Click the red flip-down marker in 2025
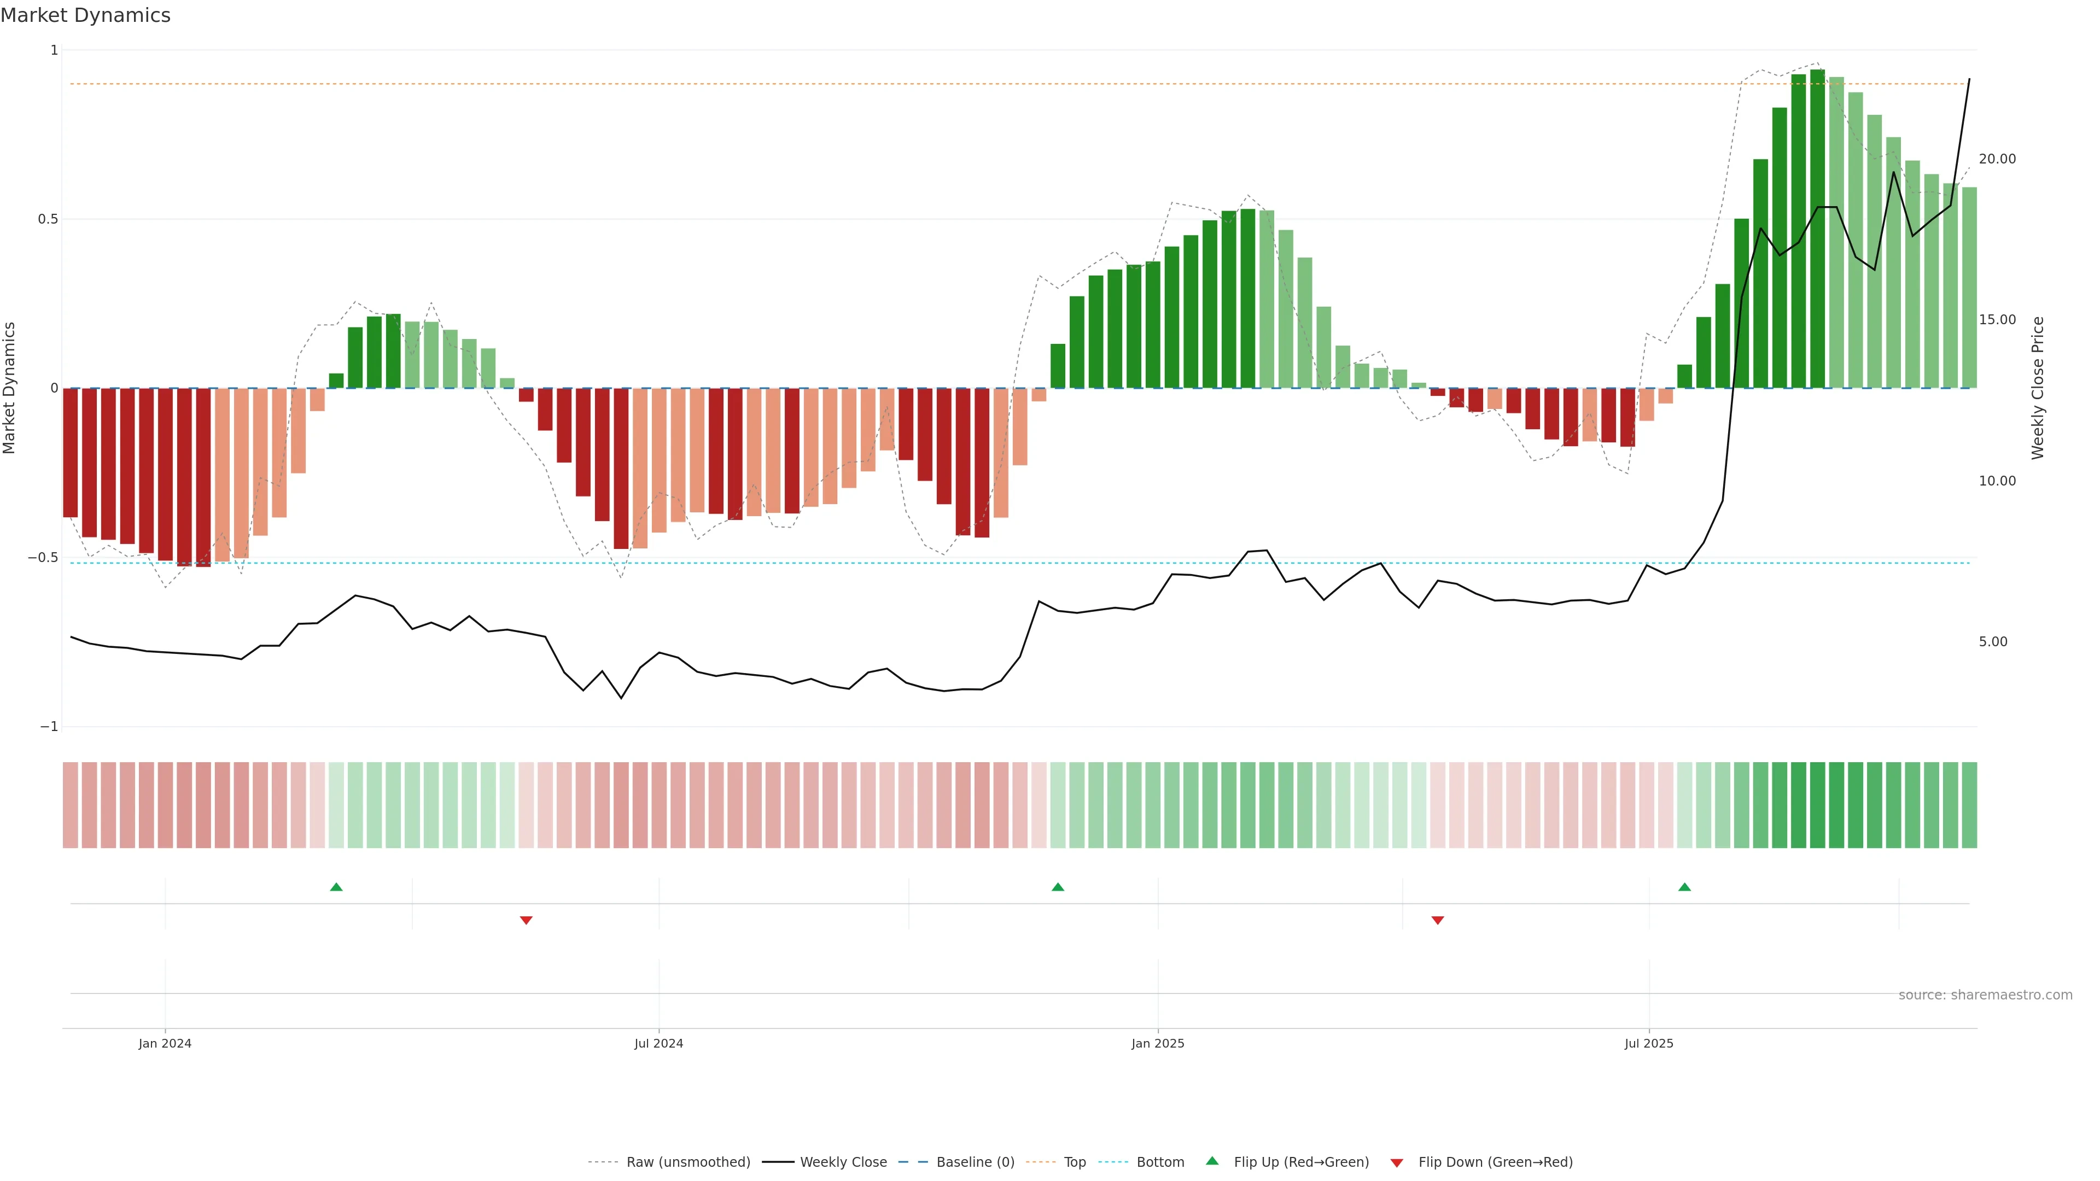 [x=1437, y=920]
